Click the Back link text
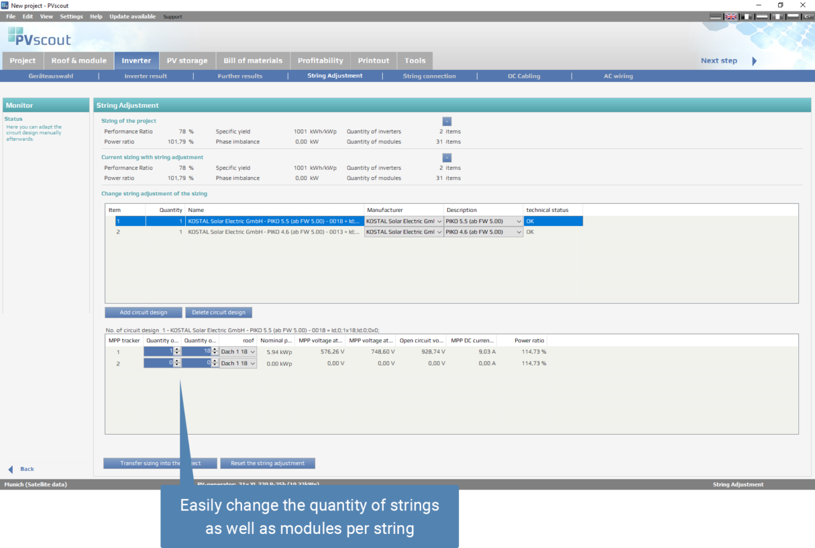Image resolution: width=815 pixels, height=548 pixels. (27, 469)
